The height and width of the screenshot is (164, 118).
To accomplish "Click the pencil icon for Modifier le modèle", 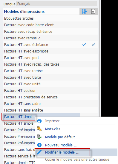I will [x=39, y=152].
